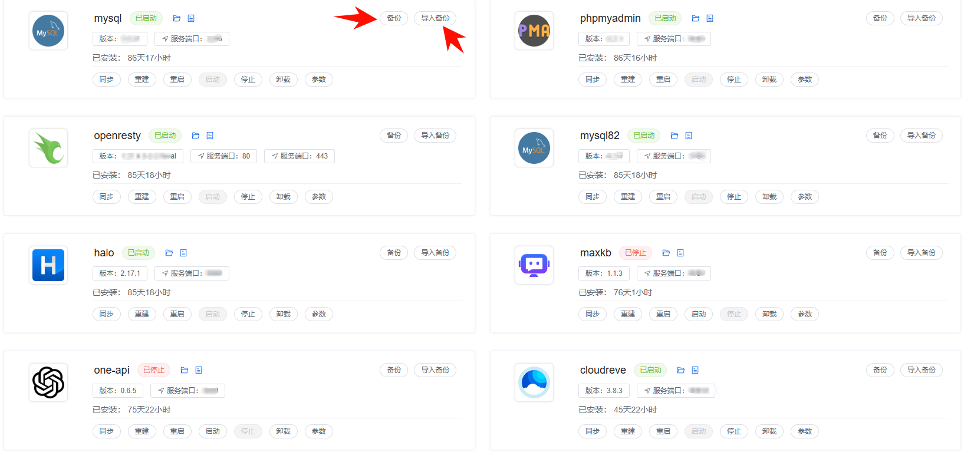
Task: Click openresty service port 80 tag
Action: (x=223, y=156)
